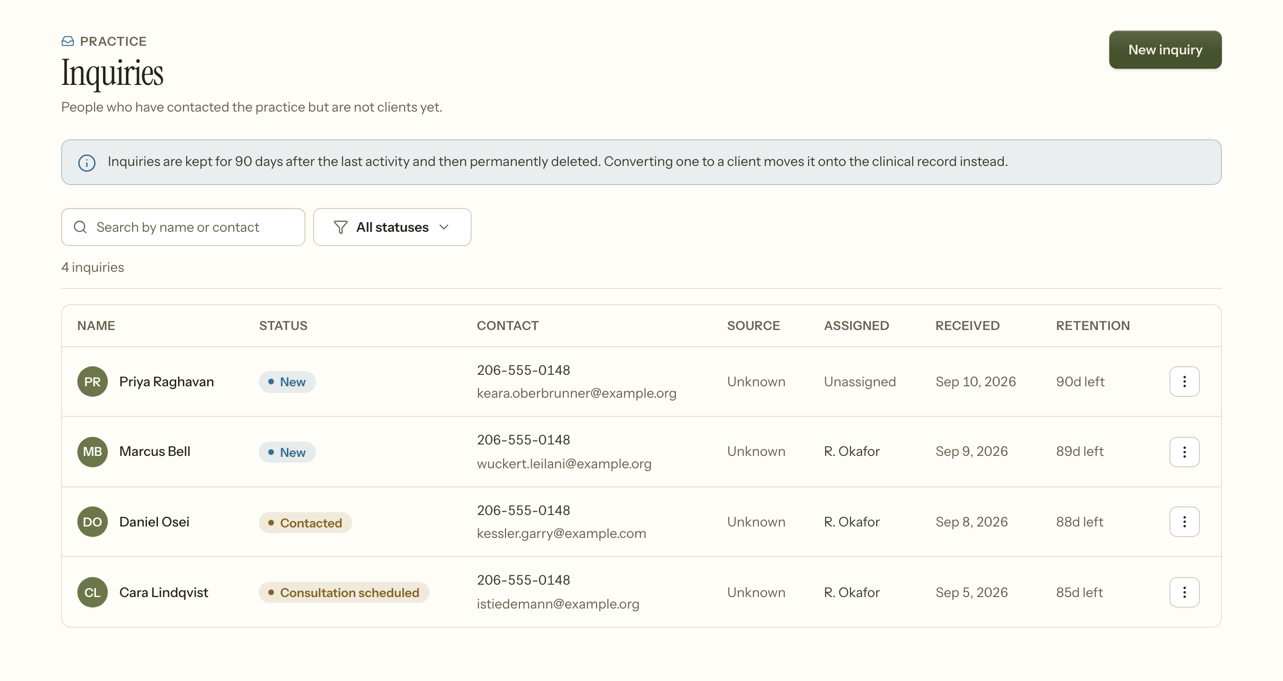Click email wuckert.leilani@example.org
The image size is (1283, 681).
[564, 464]
